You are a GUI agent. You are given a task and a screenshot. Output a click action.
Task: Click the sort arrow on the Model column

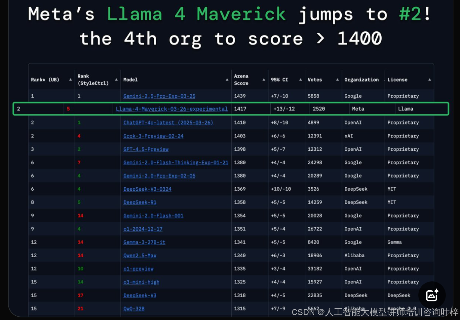(x=227, y=80)
